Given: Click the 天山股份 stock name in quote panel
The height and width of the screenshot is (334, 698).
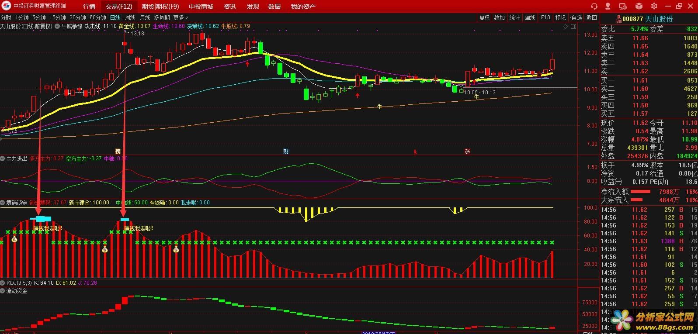Looking at the screenshot, I should (659, 19).
